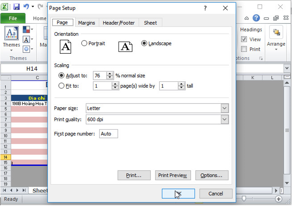This screenshot has width=292, height=206.
Task: Open the Themes gallery icon
Action: 11,34
